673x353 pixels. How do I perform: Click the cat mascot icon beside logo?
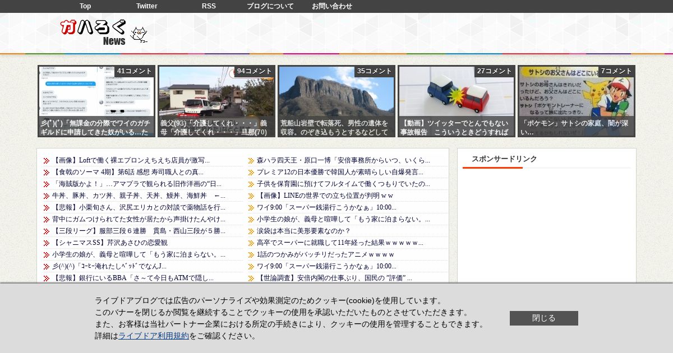click(139, 34)
